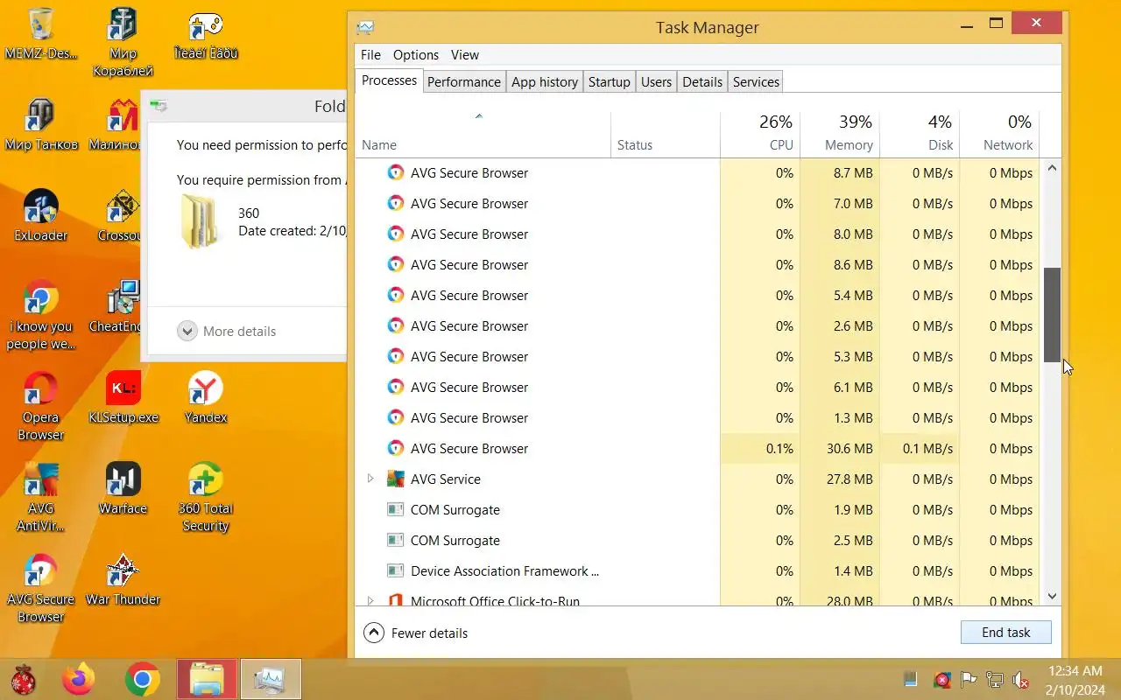Click the AVG Service process icon

tap(396, 479)
